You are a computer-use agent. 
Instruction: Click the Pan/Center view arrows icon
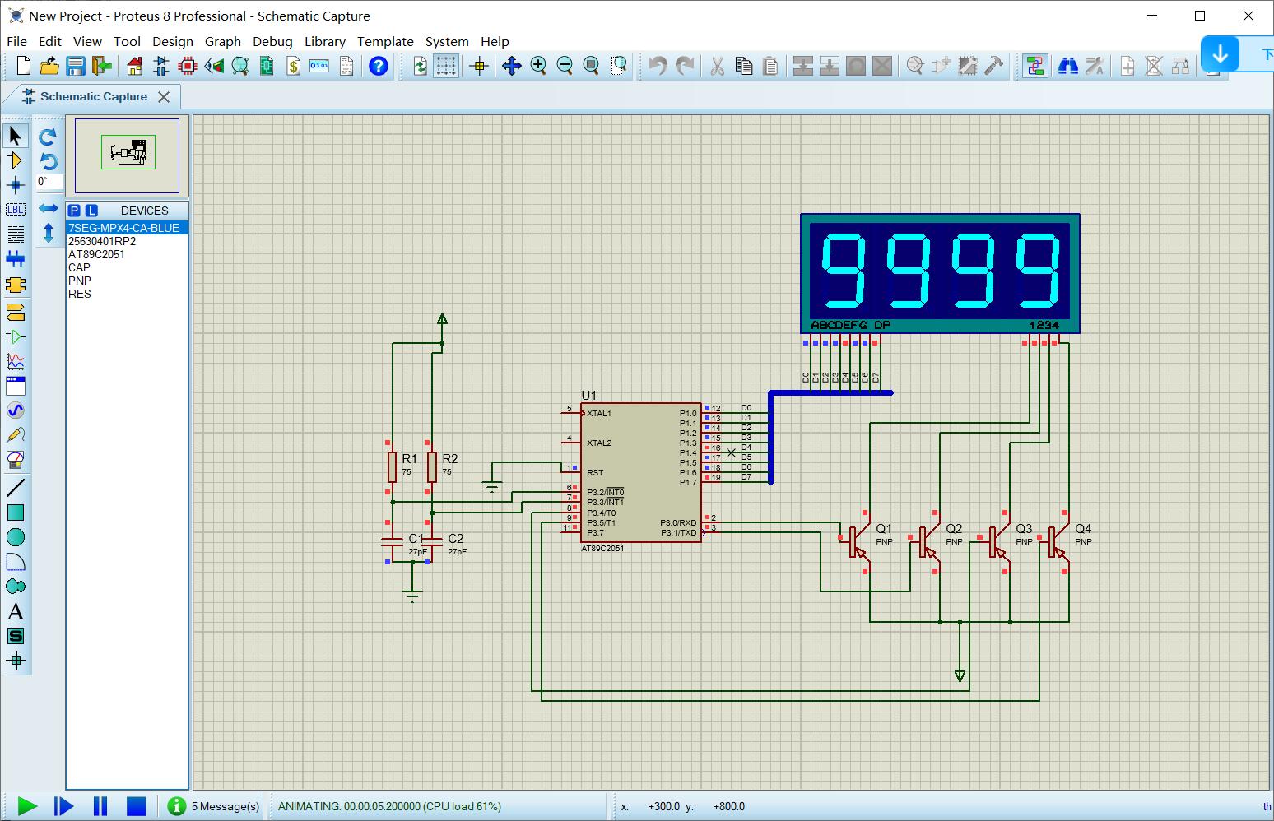coord(512,66)
